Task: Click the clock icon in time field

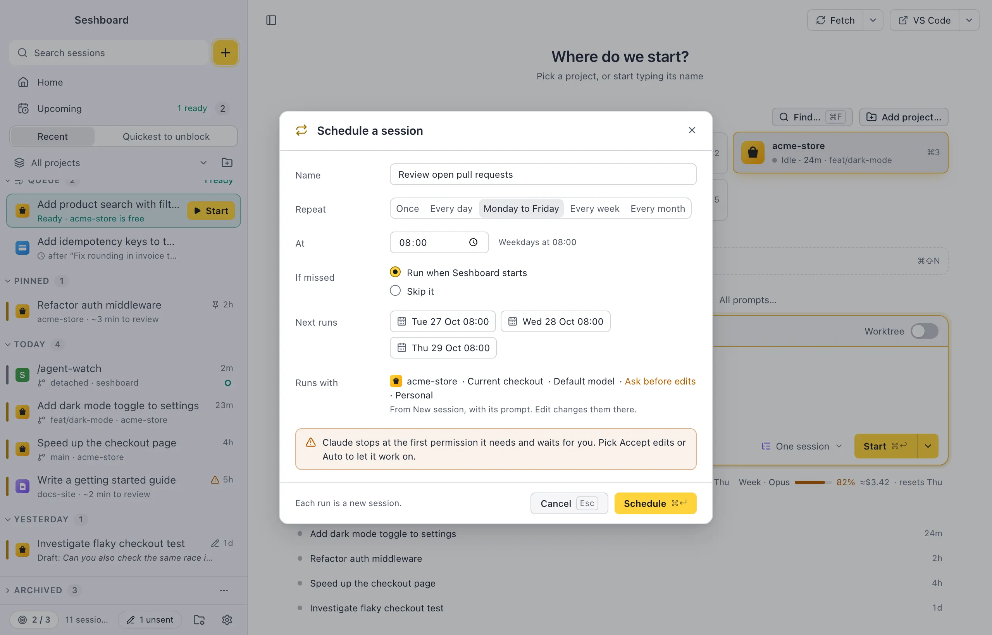Action: click(473, 242)
